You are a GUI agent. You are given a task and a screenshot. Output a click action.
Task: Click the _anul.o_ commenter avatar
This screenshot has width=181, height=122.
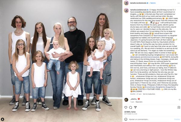(126, 100)
